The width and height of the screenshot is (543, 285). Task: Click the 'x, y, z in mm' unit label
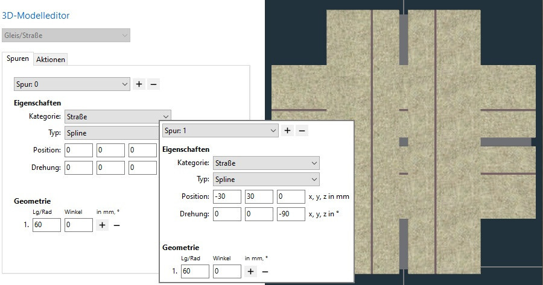pos(329,196)
